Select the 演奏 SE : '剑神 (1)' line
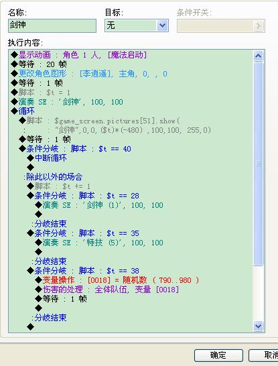 pyautogui.click(x=99, y=205)
